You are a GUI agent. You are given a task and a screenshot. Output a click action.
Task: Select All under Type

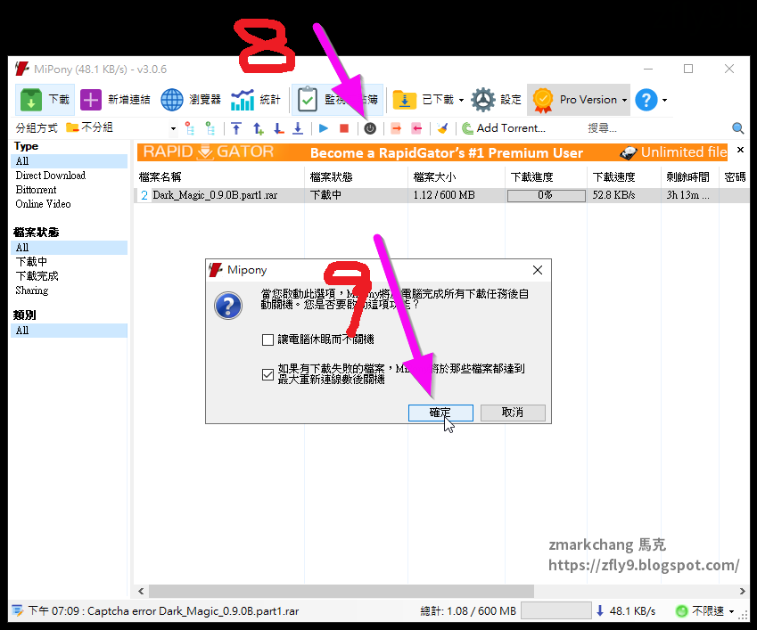click(x=69, y=161)
